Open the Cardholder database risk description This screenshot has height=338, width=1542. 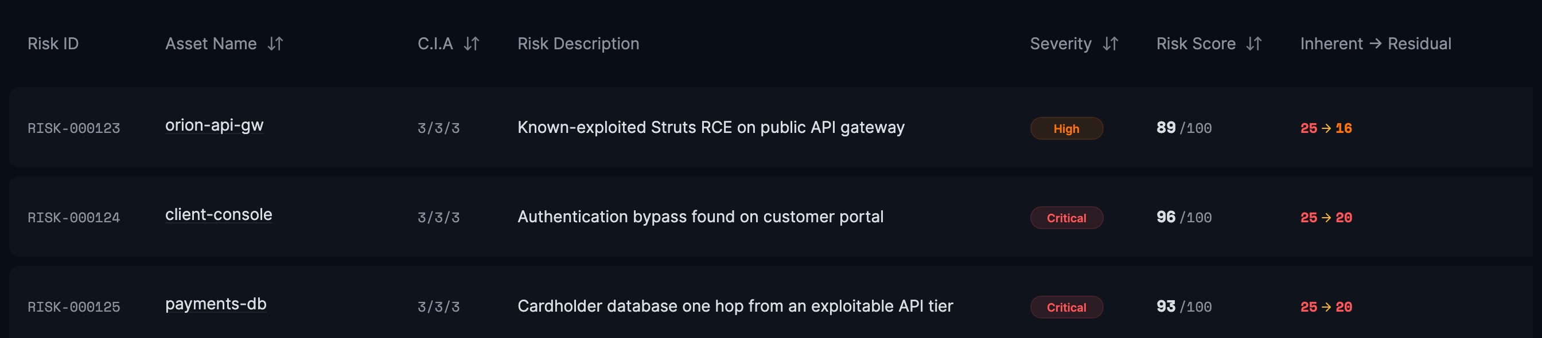coord(735,306)
